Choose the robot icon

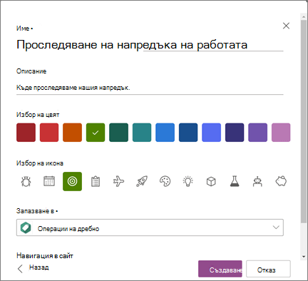pyautogui.click(x=257, y=181)
